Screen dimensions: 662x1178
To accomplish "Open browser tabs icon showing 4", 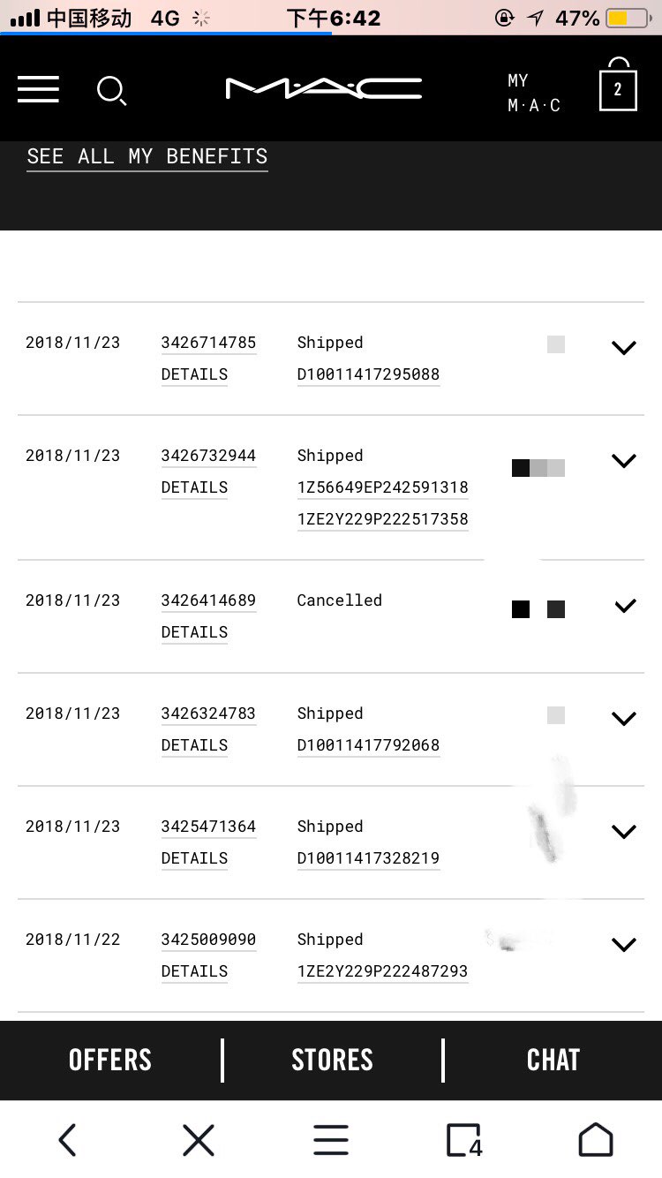I will click(x=463, y=1139).
